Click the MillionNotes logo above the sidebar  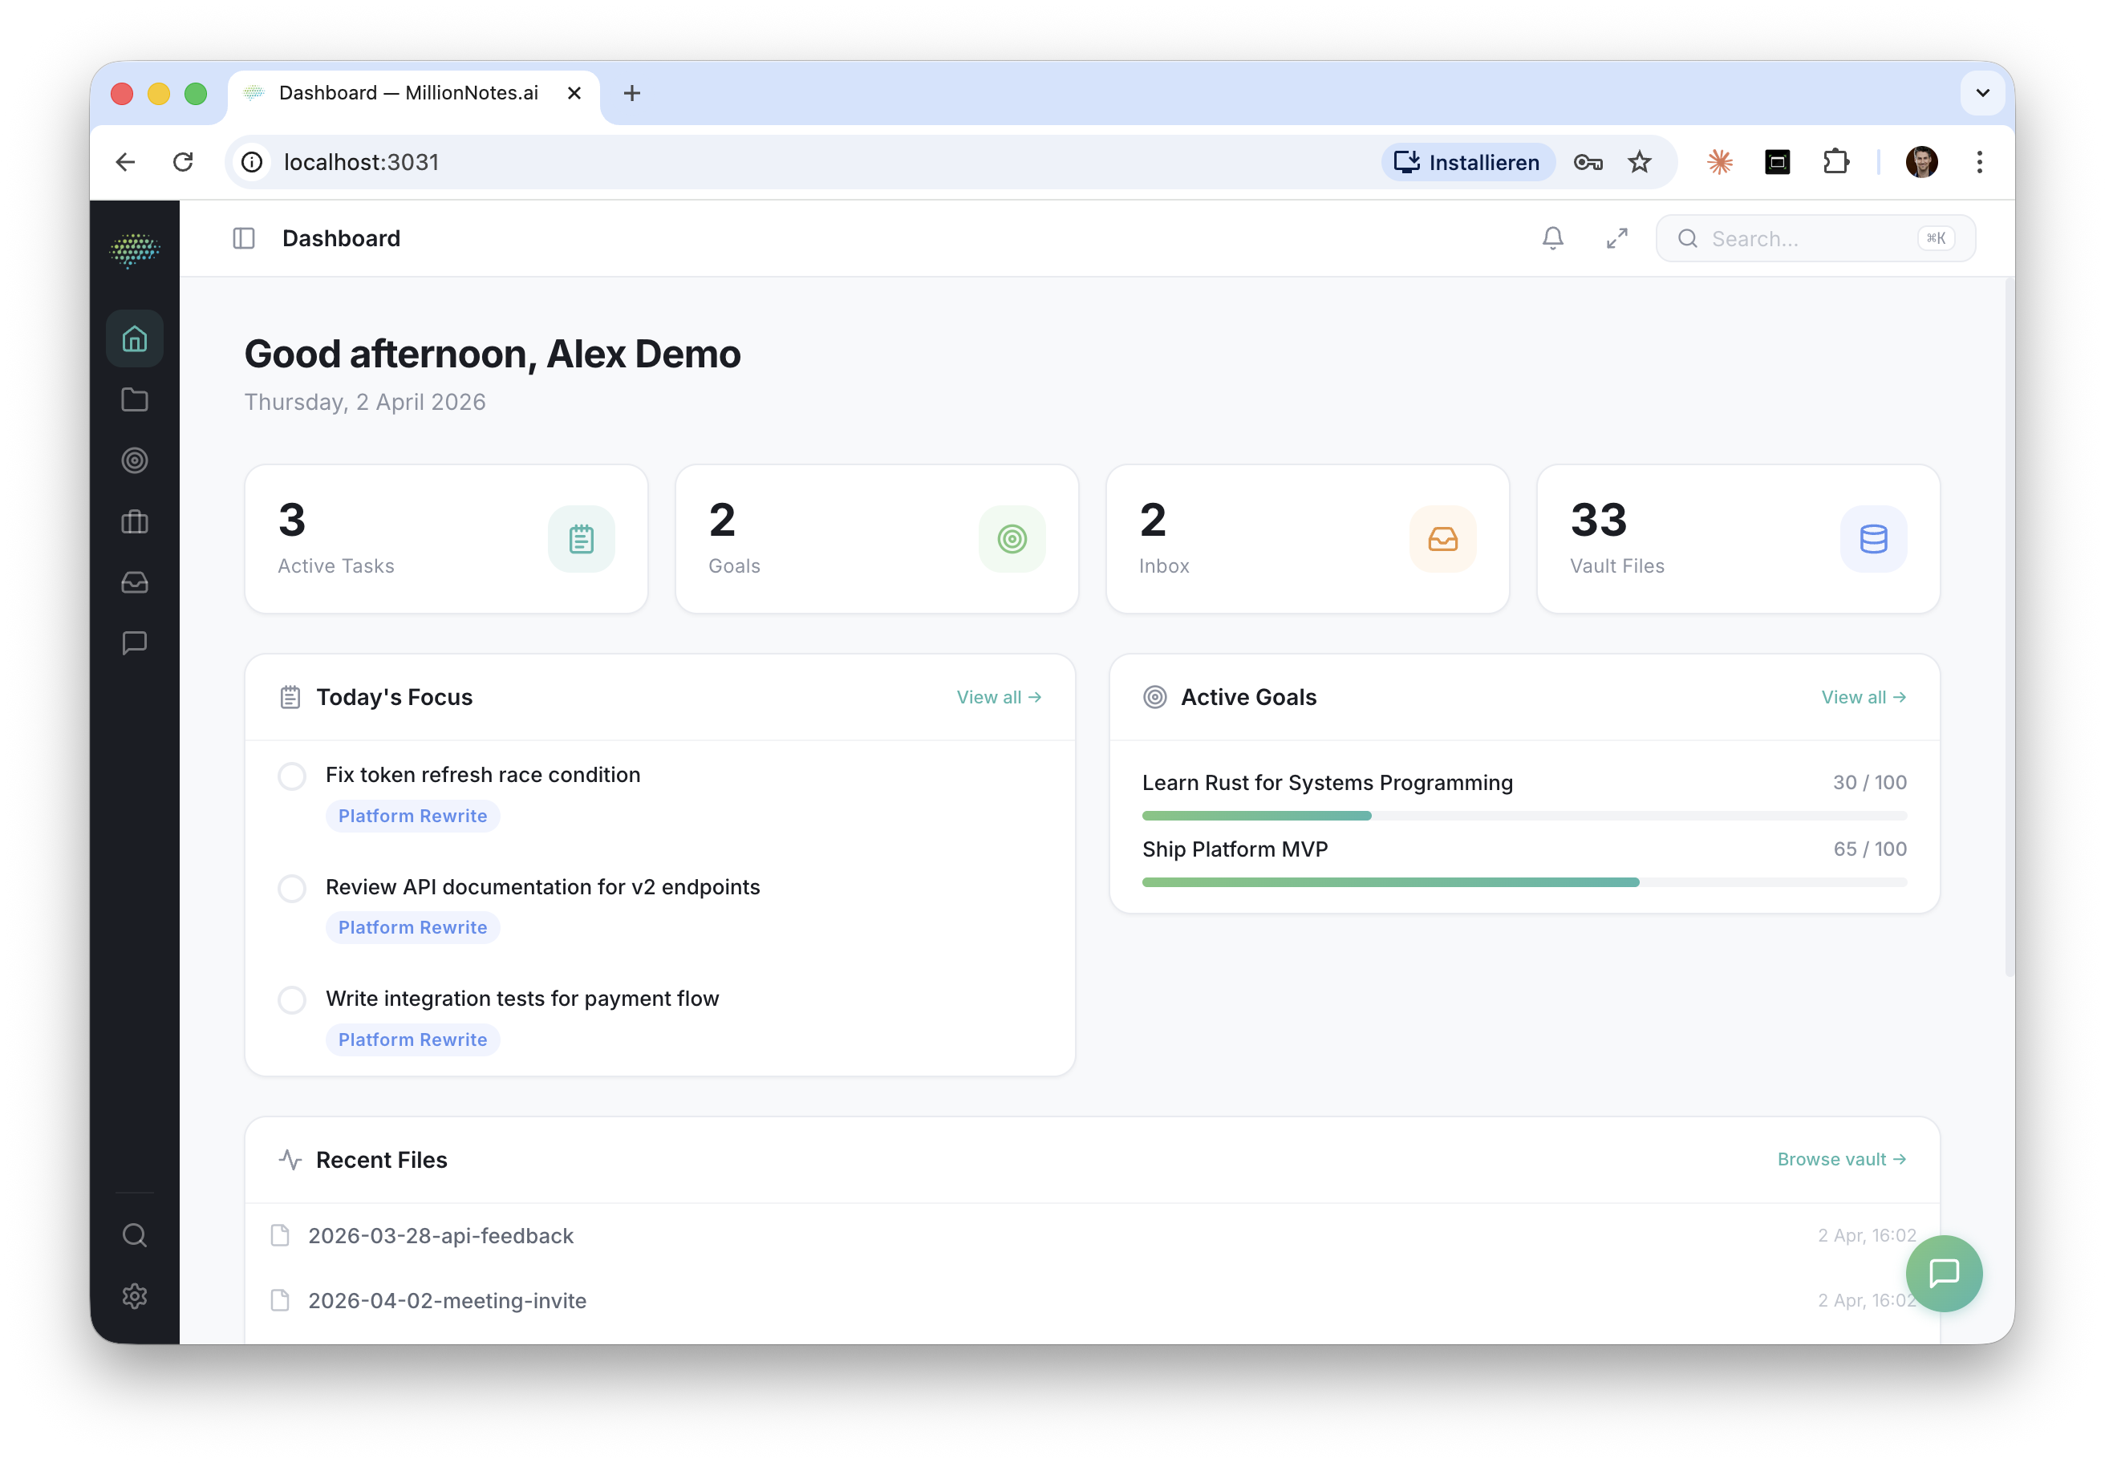135,249
